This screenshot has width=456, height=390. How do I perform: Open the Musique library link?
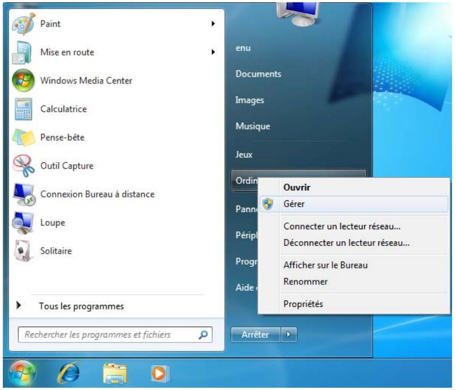(253, 127)
